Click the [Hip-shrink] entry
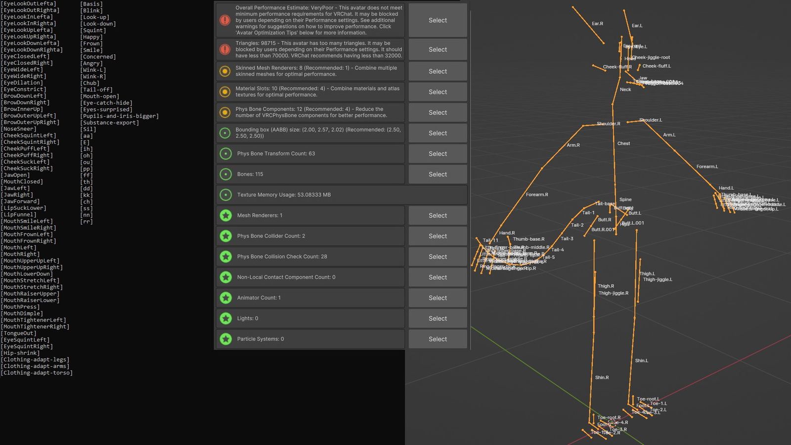This screenshot has width=791, height=445. pyautogui.click(x=20, y=353)
